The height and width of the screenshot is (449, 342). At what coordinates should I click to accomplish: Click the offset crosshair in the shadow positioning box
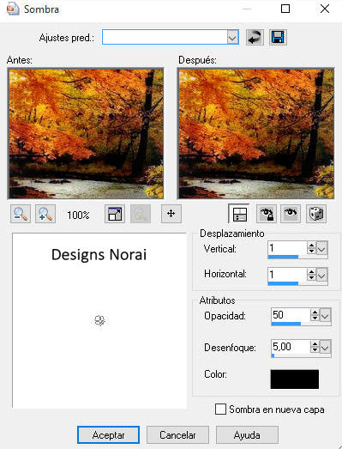(x=99, y=321)
